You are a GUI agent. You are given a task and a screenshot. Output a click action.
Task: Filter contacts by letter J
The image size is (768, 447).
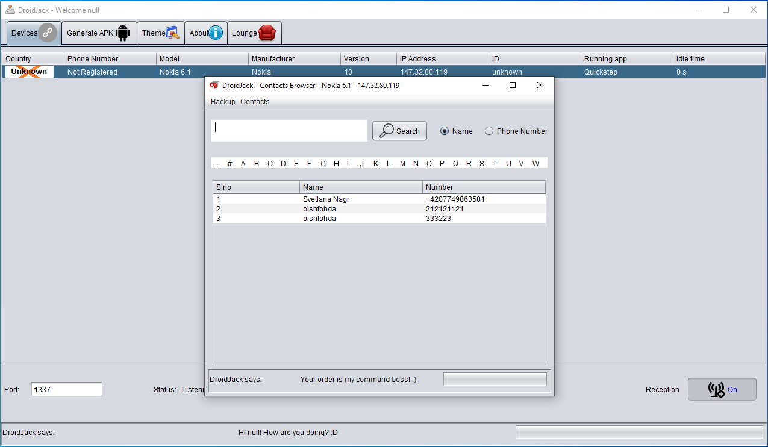(x=362, y=163)
